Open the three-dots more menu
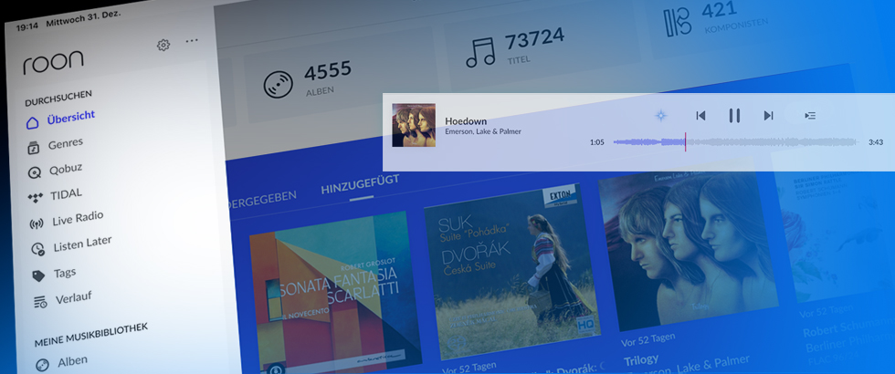 coord(192,40)
